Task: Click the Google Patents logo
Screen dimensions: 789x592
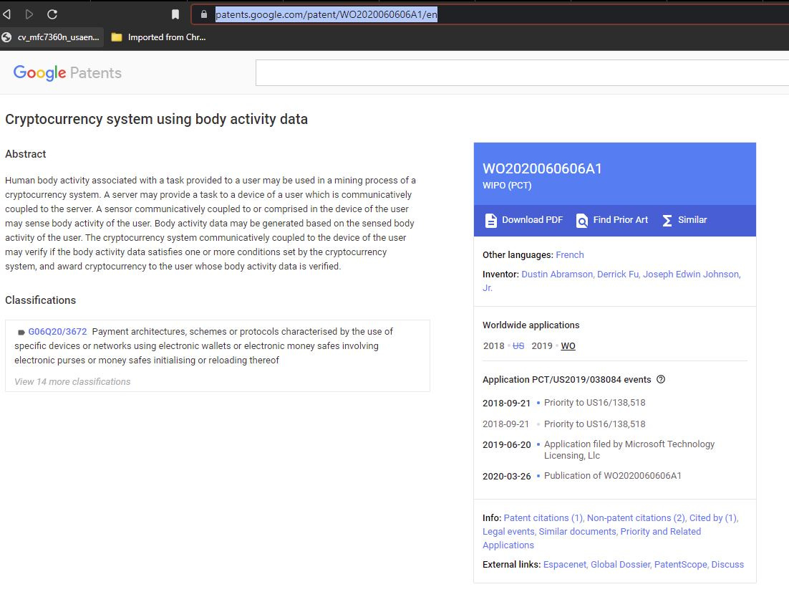Action: (67, 73)
